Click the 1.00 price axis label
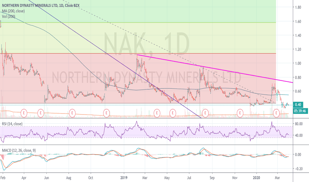Image resolution: width=309 pixels, height=182 pixels. (298, 63)
